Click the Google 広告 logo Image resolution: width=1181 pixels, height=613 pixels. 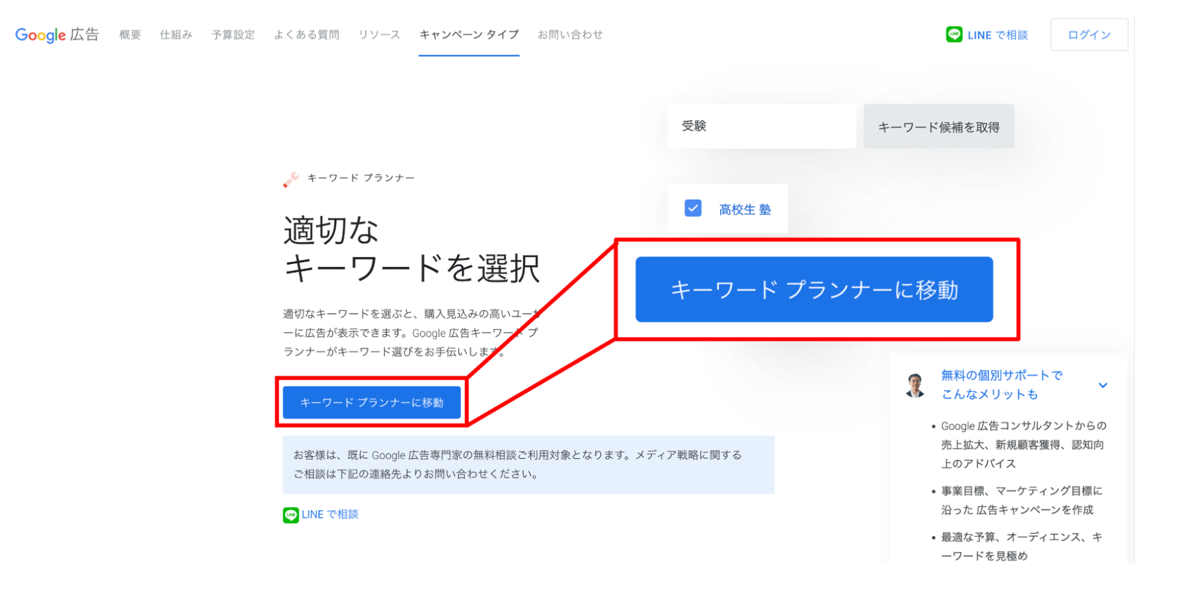[x=57, y=35]
